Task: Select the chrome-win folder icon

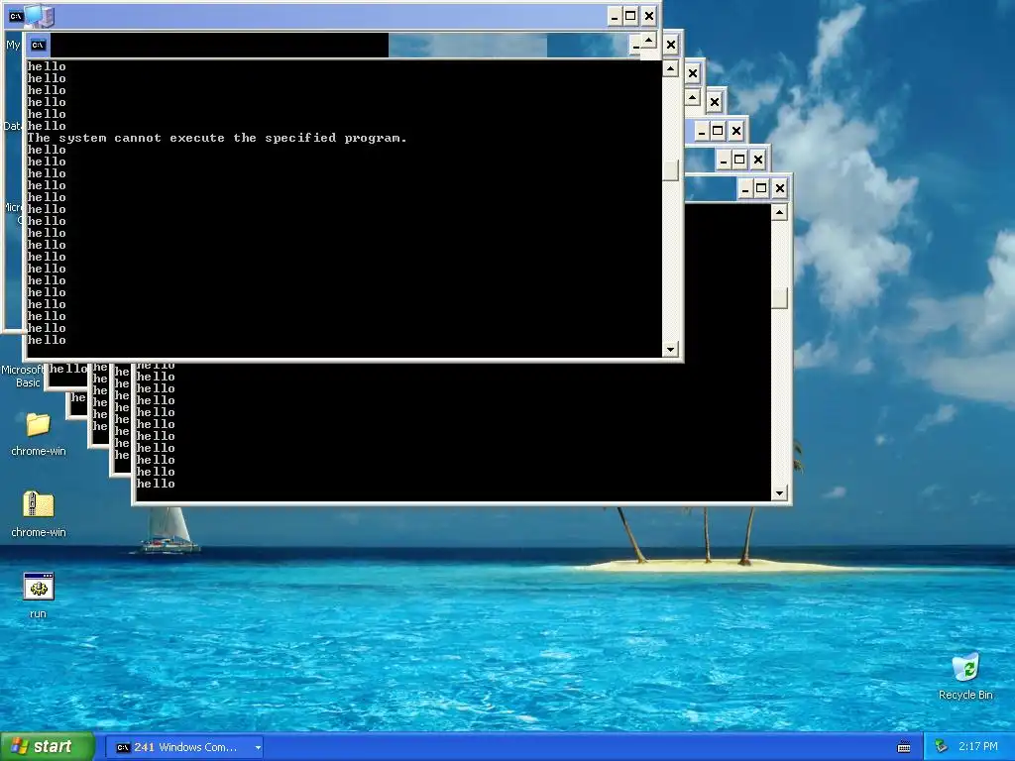Action: [39, 433]
